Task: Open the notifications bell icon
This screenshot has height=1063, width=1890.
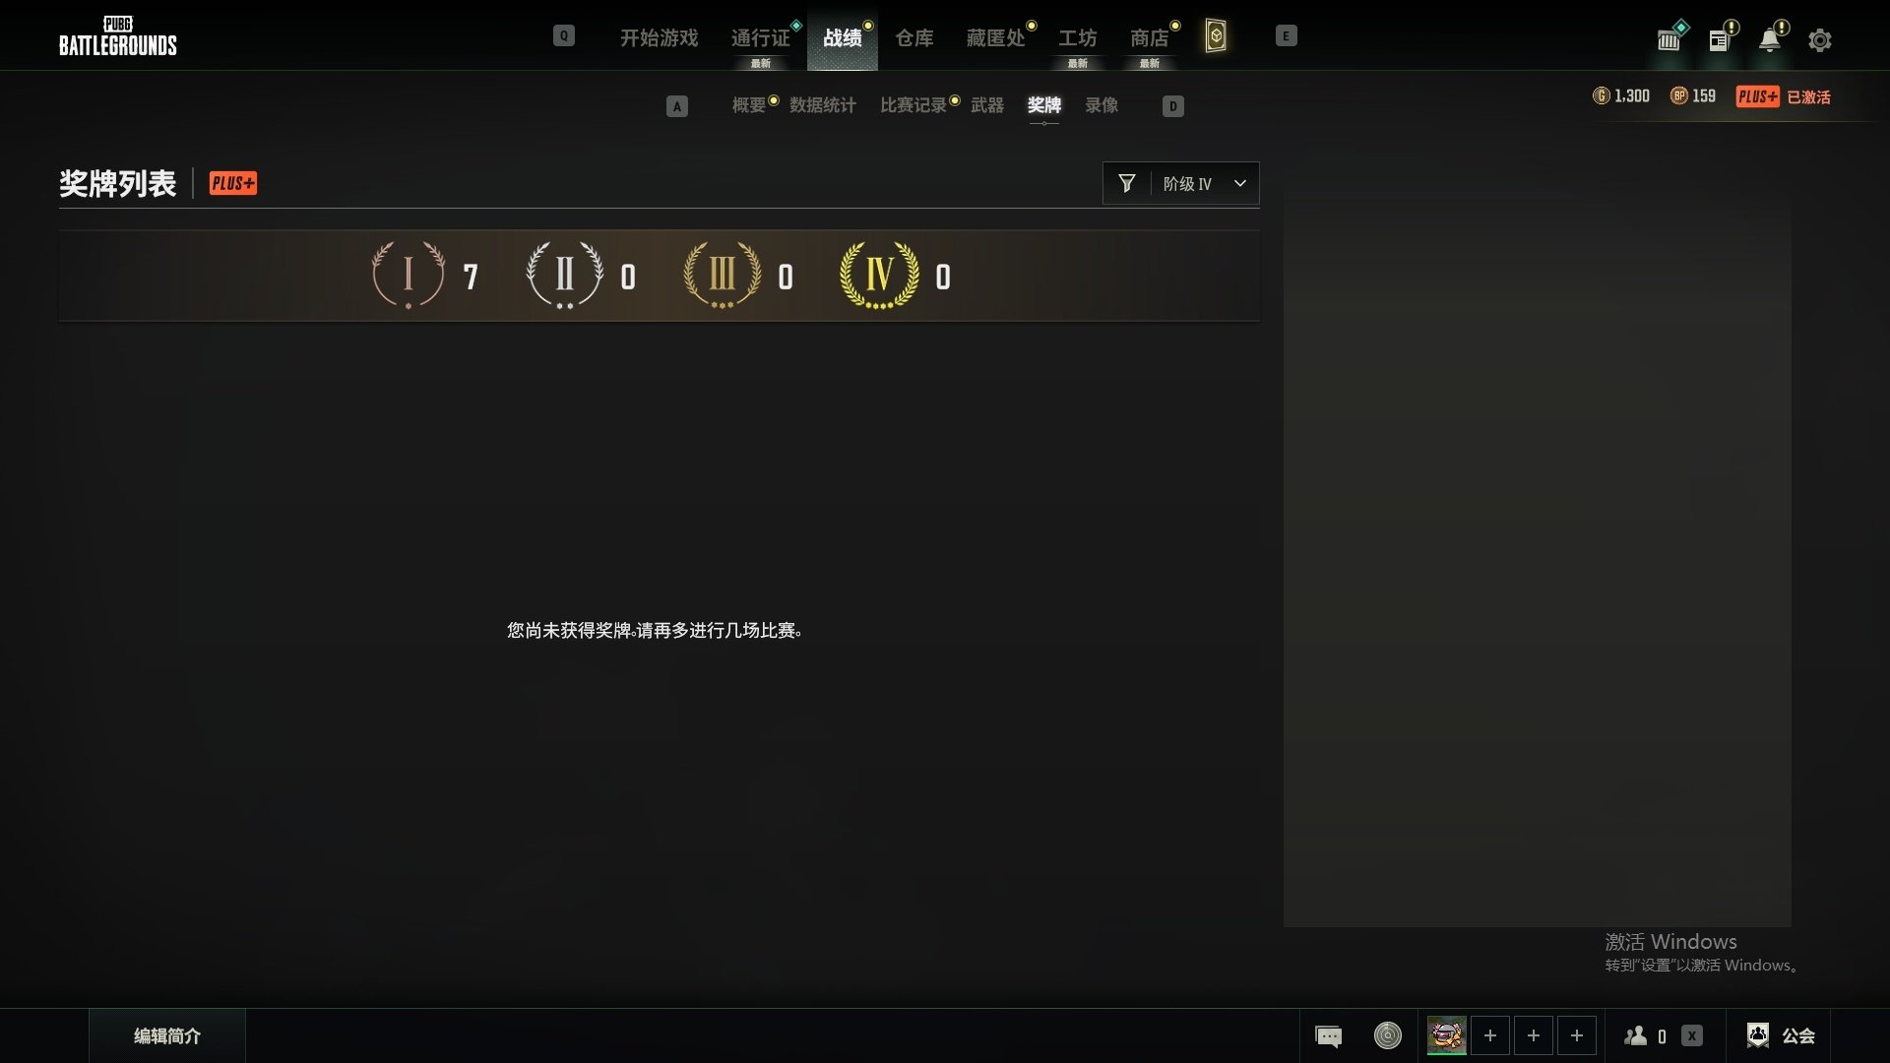Action: pos(1770,40)
